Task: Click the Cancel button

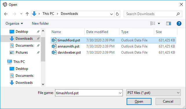Action: (168, 101)
